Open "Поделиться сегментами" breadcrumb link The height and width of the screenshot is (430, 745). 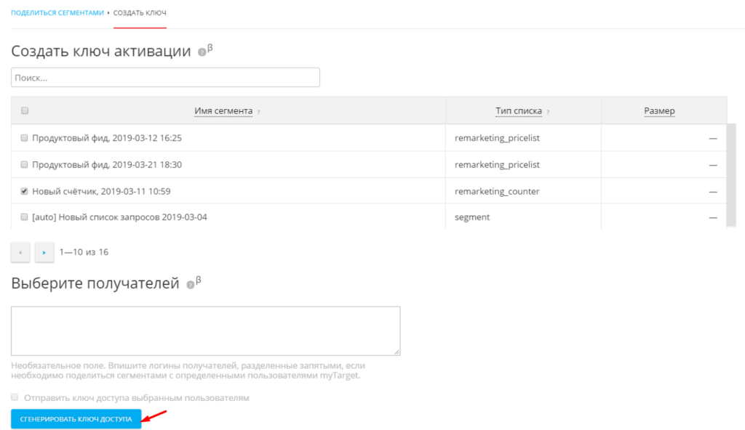point(57,13)
